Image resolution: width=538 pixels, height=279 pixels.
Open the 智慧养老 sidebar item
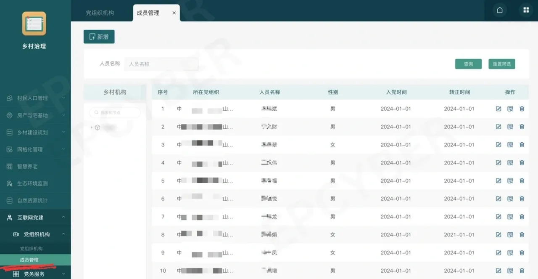point(35,166)
